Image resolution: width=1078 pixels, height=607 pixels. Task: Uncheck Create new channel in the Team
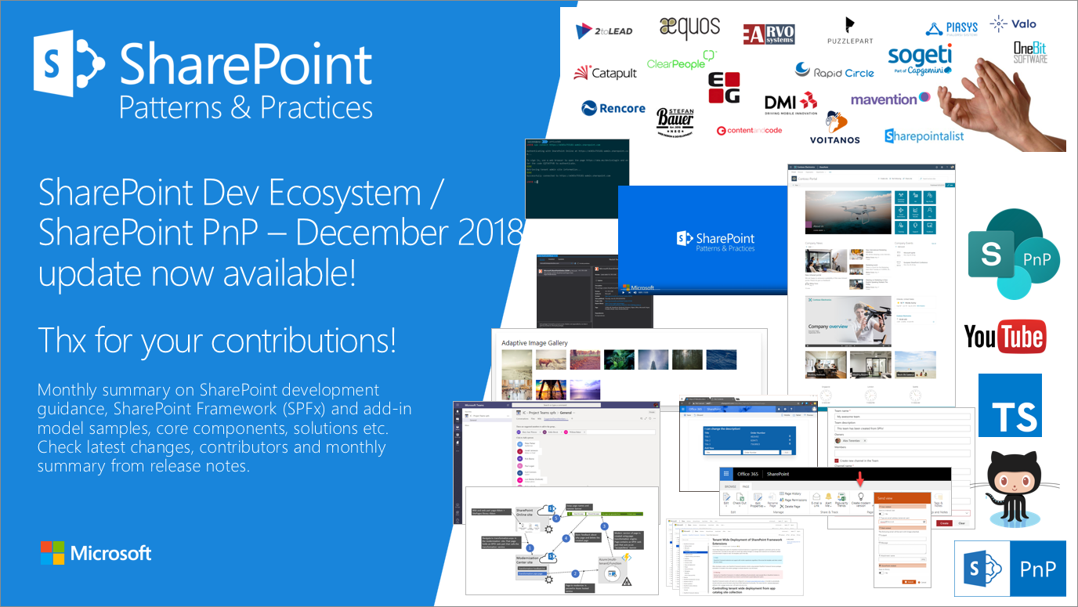point(835,461)
